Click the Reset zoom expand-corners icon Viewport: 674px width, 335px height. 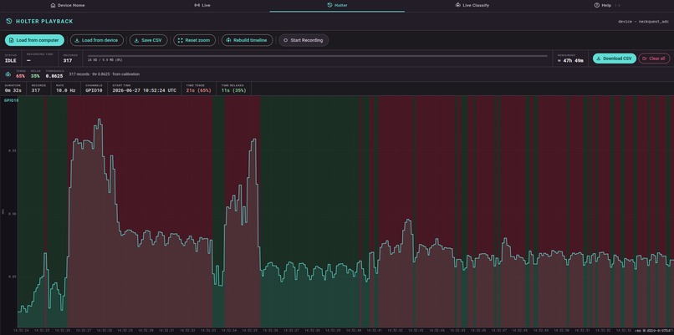click(x=181, y=40)
